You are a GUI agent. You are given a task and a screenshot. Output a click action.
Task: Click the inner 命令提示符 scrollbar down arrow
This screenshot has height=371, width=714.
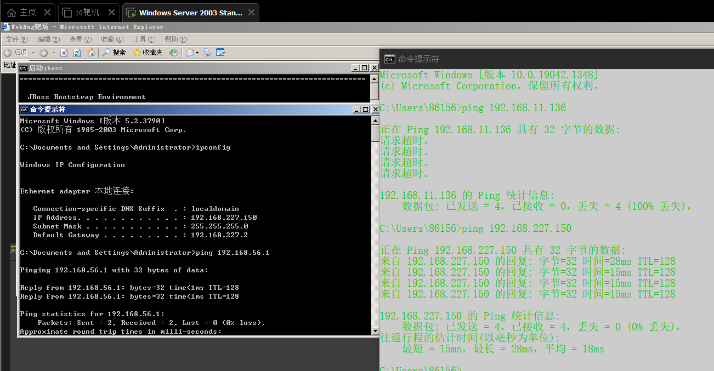pos(375,330)
